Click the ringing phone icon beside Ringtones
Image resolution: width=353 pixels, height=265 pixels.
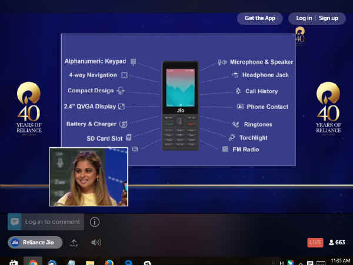click(236, 124)
